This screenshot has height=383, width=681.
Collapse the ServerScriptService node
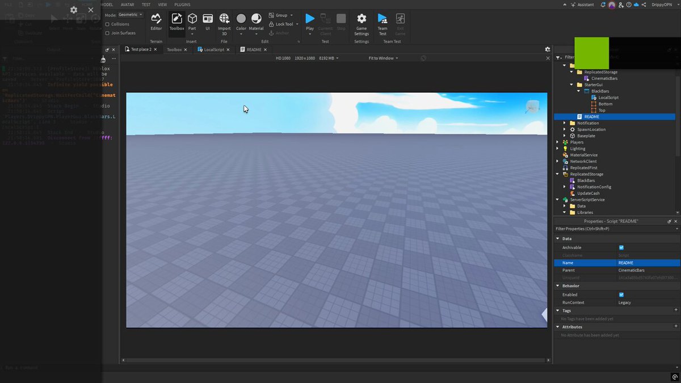557,200
